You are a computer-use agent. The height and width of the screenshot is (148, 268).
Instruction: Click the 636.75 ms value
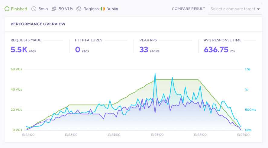219,50
